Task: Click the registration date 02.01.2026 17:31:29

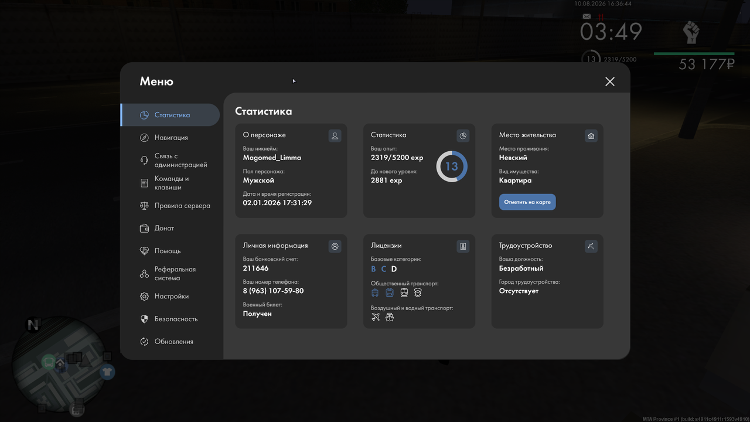Action: (277, 203)
